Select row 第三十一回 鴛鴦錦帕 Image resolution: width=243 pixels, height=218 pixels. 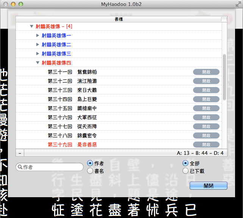119,72
